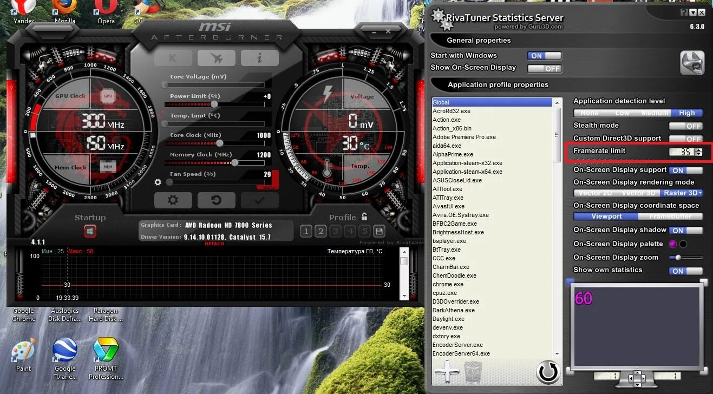Pick the black On-Screen Display palette color
This screenshot has height=394, width=713.
(x=683, y=244)
